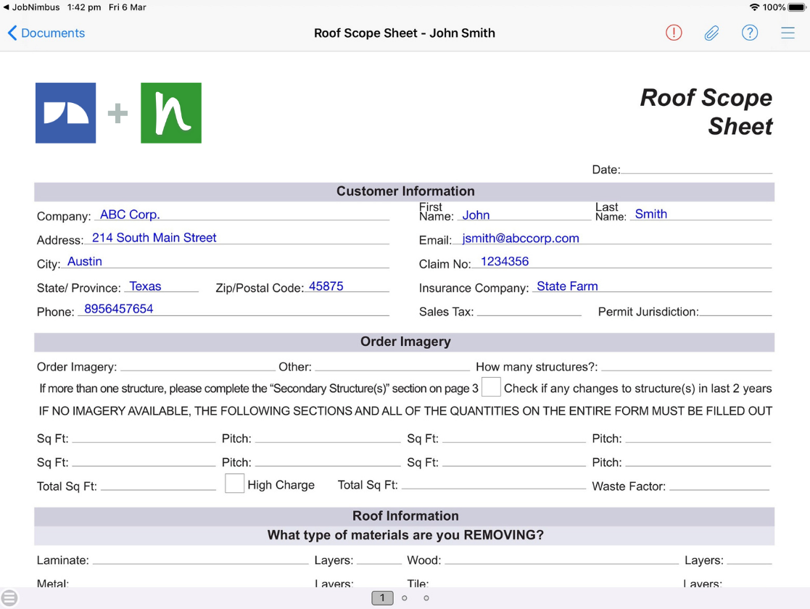Viewport: 810px width, 609px height.
Task: Tap the How many structures field
Action: (x=687, y=365)
